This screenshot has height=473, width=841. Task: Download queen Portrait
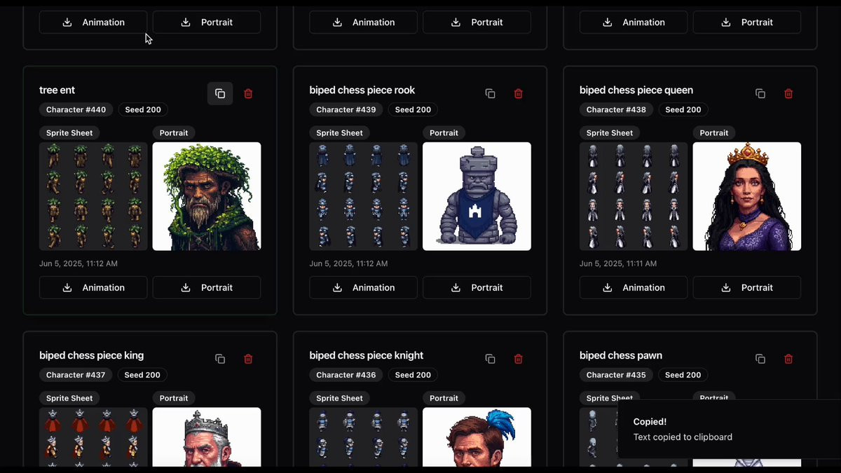point(747,287)
